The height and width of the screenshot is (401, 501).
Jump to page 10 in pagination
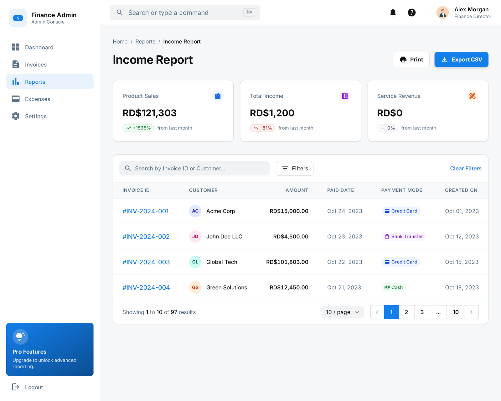pyautogui.click(x=455, y=312)
